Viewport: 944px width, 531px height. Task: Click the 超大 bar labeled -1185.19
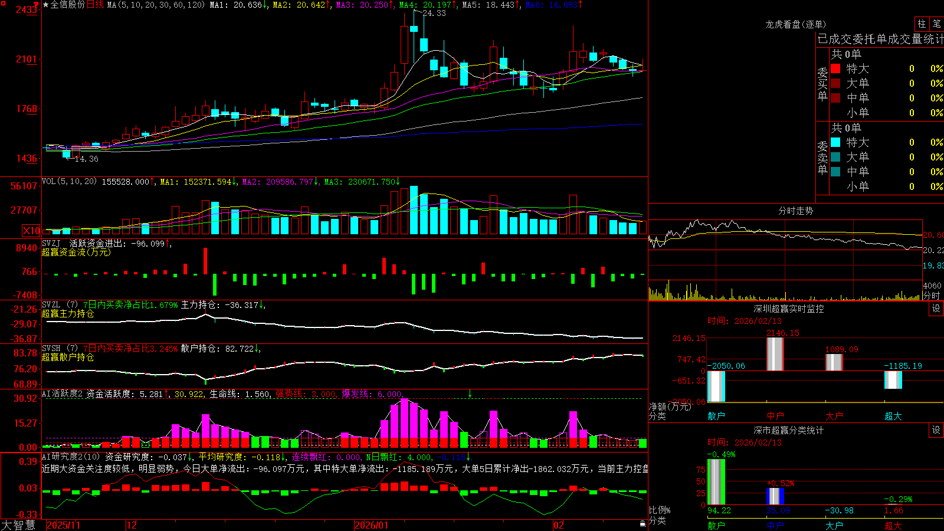click(x=893, y=380)
